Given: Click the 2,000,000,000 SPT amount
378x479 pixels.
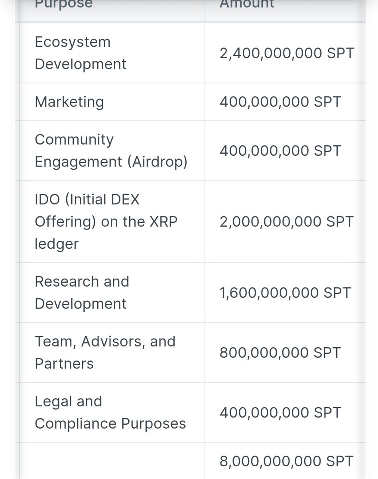Looking at the screenshot, I should click(x=286, y=222).
